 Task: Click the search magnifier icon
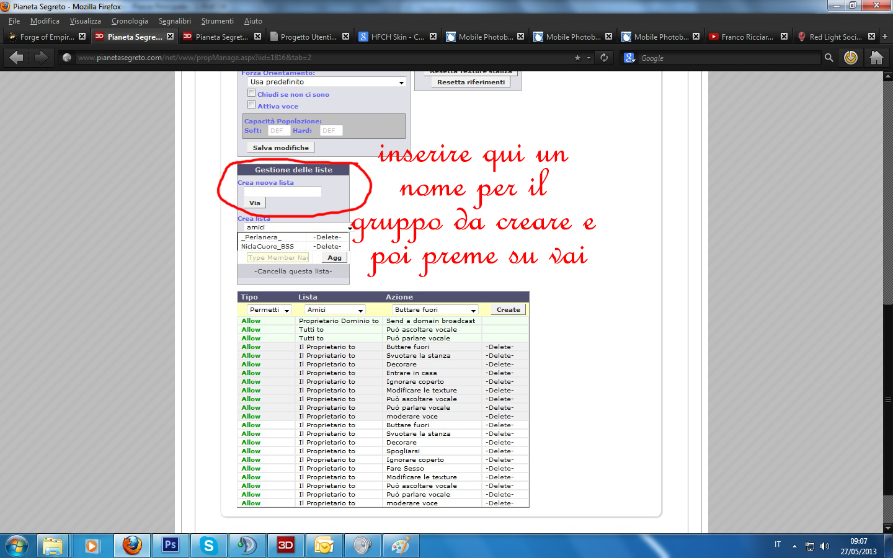click(x=829, y=58)
